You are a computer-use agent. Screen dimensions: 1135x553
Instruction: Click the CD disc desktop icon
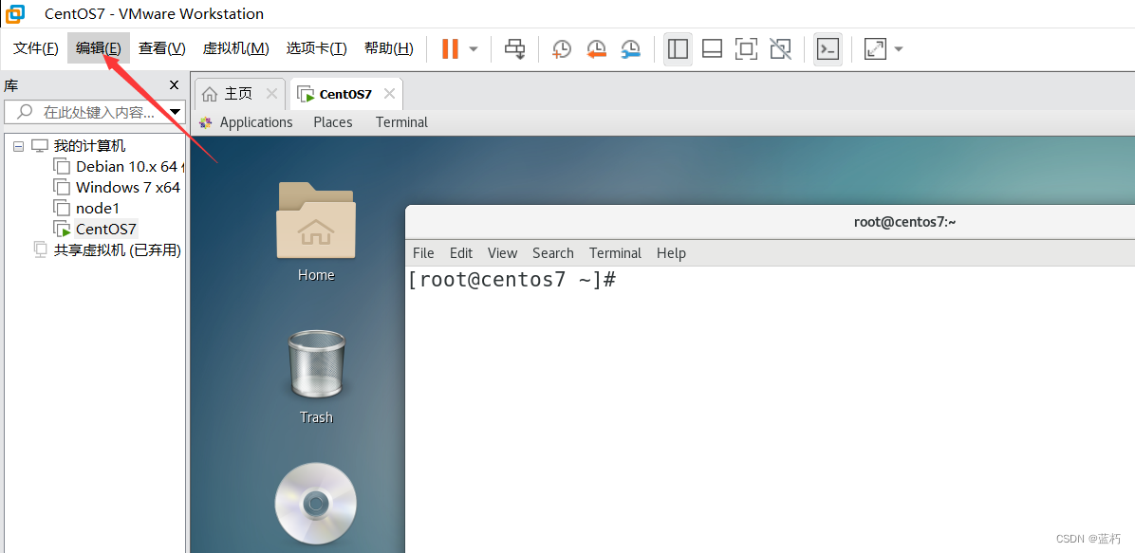click(x=316, y=503)
